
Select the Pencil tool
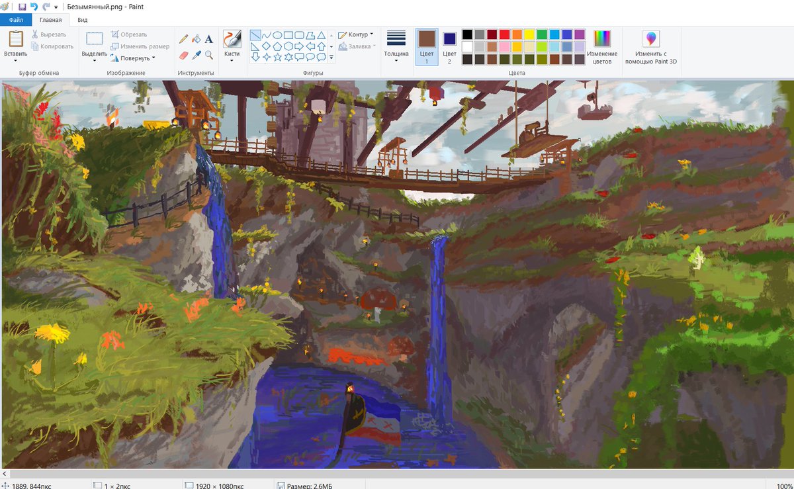coord(184,38)
